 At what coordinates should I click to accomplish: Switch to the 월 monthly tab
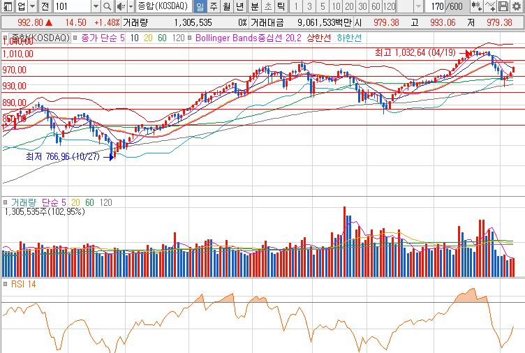[x=227, y=6]
